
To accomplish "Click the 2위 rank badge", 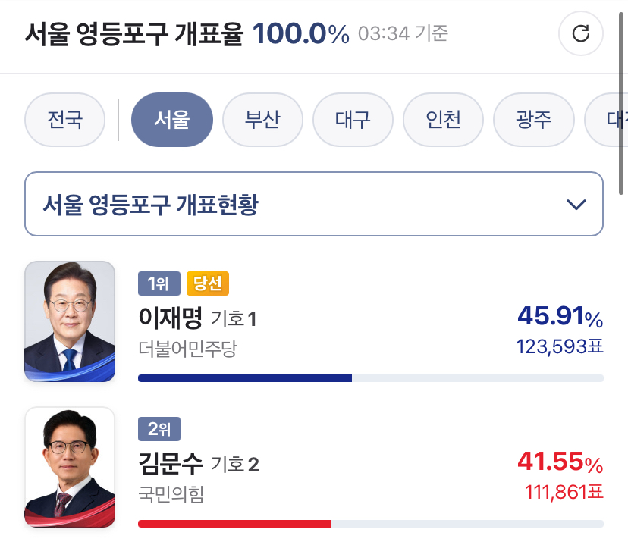I will [159, 430].
